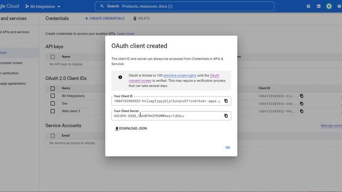342x192 pixels.
Task: Click the DOWNLOAD JSON button
Action: tap(131, 129)
